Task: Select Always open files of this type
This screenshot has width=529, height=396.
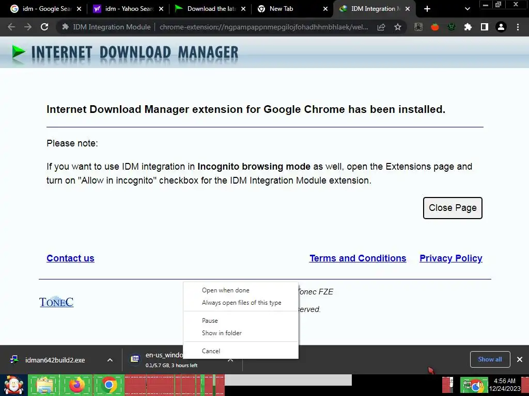Action: click(241, 303)
